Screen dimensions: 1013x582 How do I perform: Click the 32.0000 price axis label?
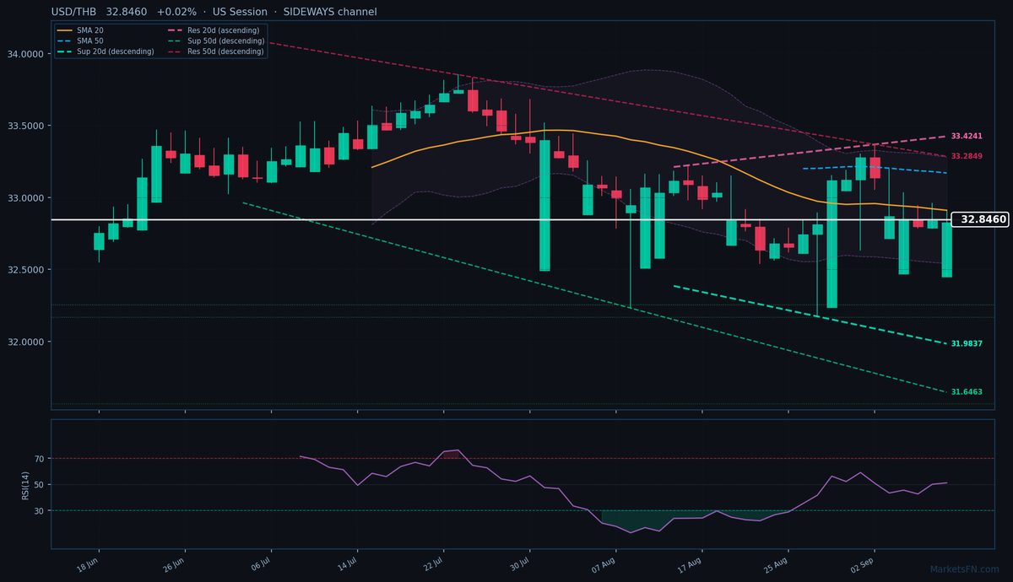tap(24, 342)
